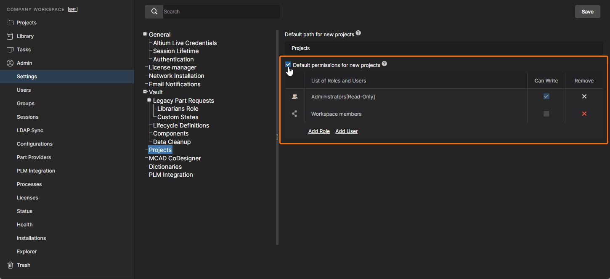Click the Library icon in sidebar

tap(10, 36)
